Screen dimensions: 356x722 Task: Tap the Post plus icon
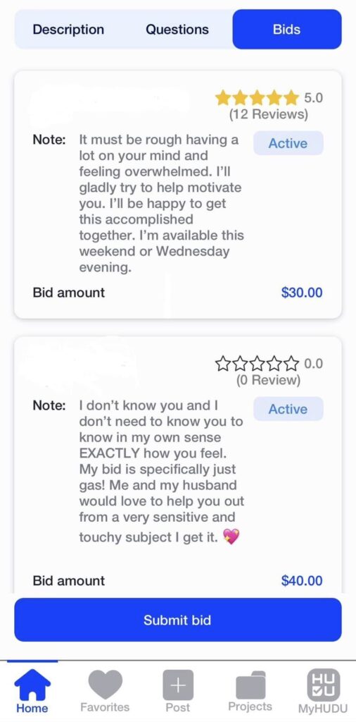tap(178, 685)
